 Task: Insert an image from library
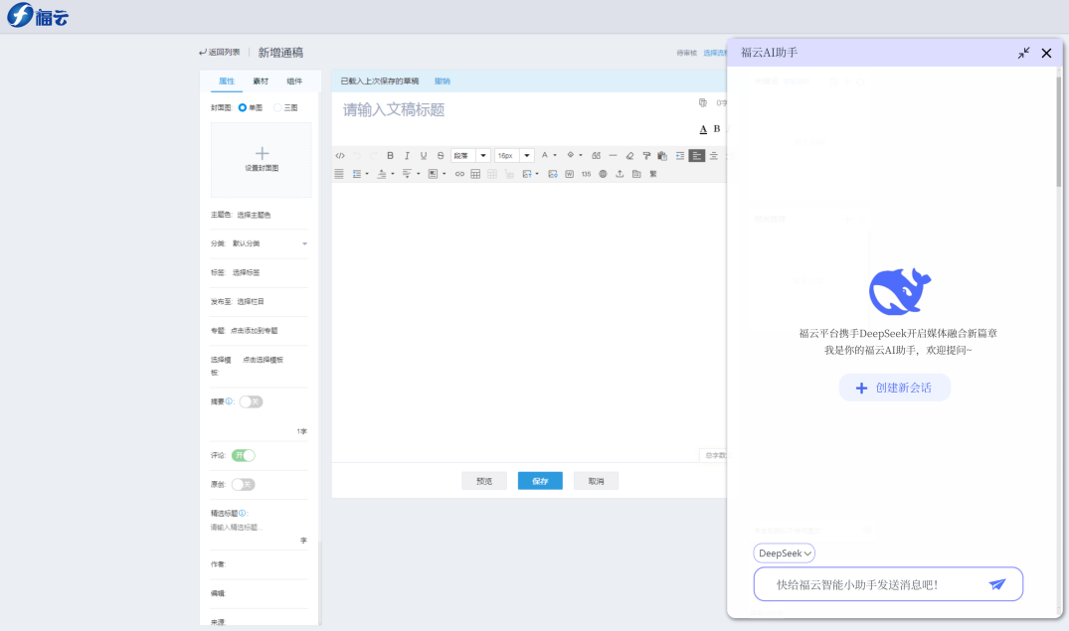[x=552, y=175]
